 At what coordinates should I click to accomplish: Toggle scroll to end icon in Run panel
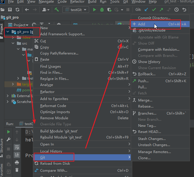pyautogui.click(x=17, y=155)
